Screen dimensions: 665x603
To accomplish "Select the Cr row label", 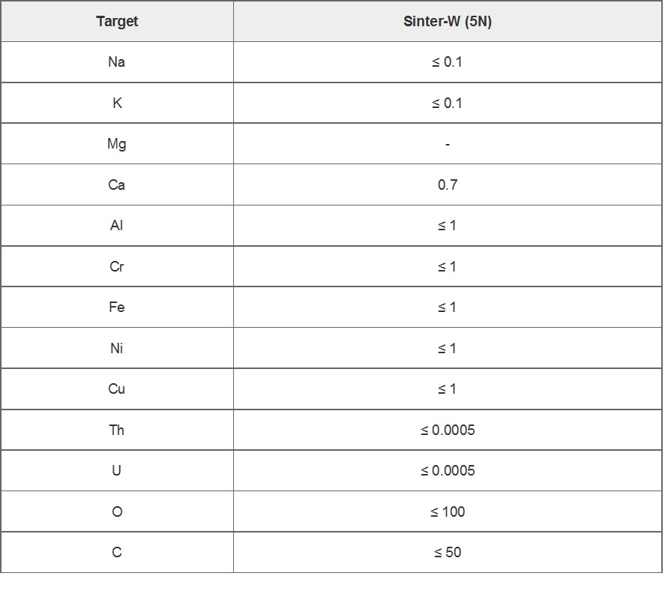I will coord(117,266).
